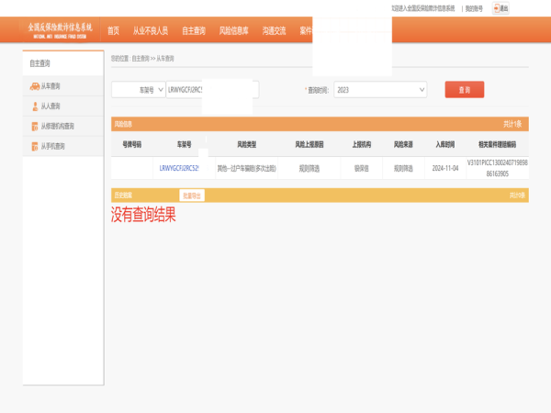Open the 案件 navigation tab
The image size is (551, 413).
(306, 31)
